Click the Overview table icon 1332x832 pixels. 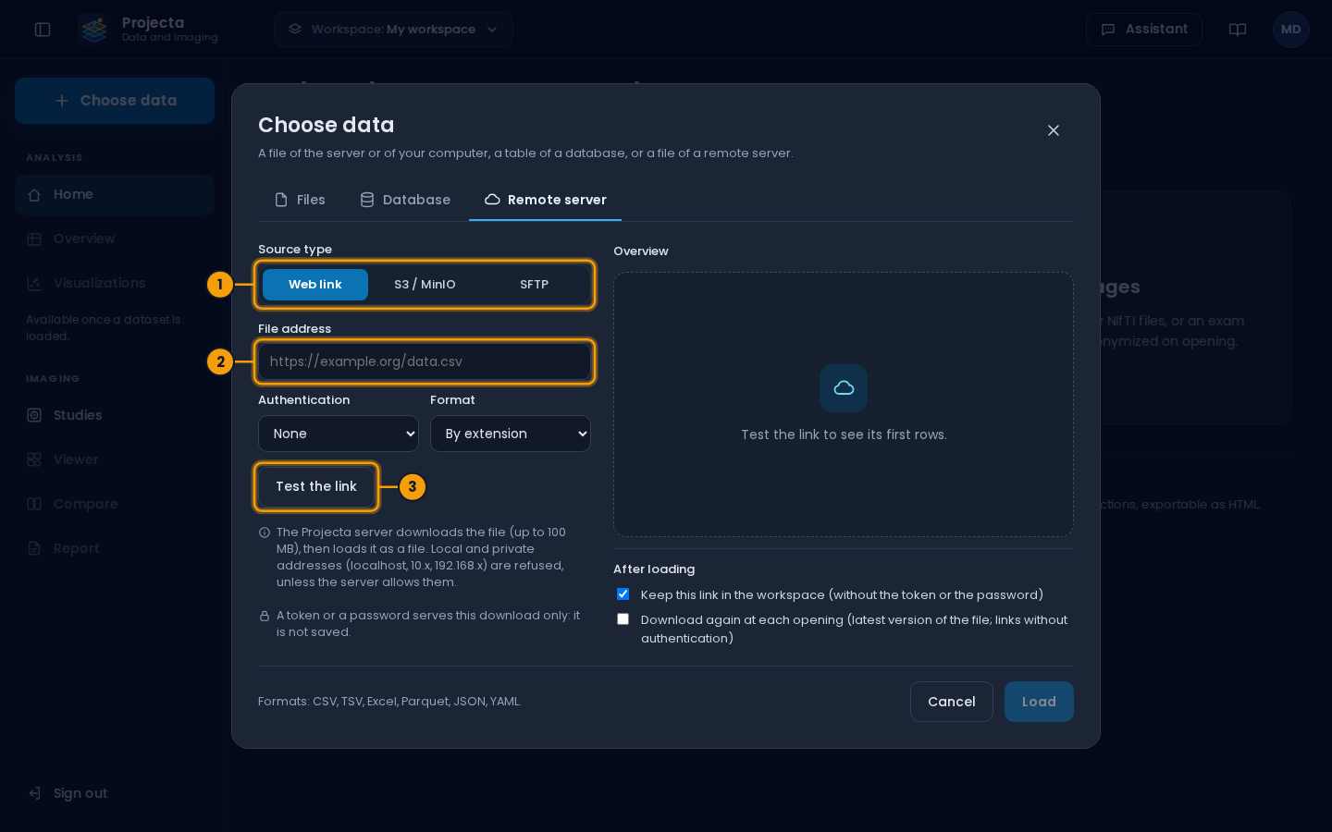34,239
